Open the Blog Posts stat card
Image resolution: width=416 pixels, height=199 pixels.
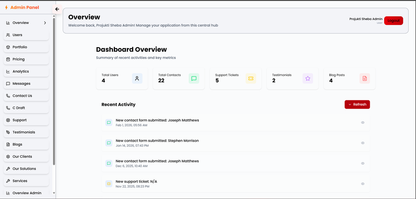[x=349, y=78]
